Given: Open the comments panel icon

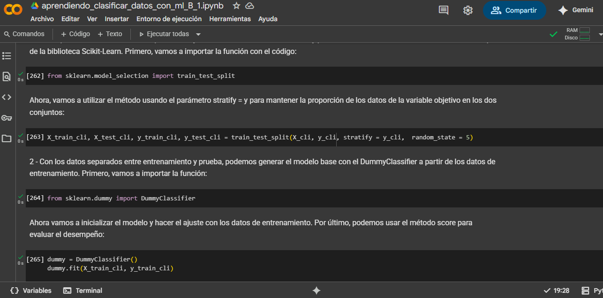Looking at the screenshot, I should click(444, 10).
